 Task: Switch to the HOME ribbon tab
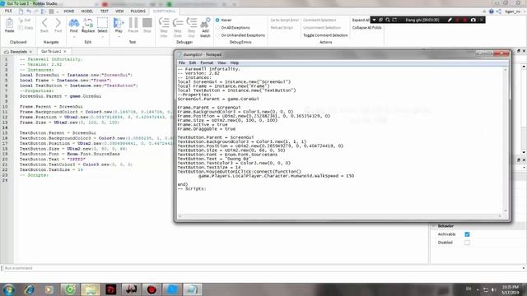[x=69, y=11]
